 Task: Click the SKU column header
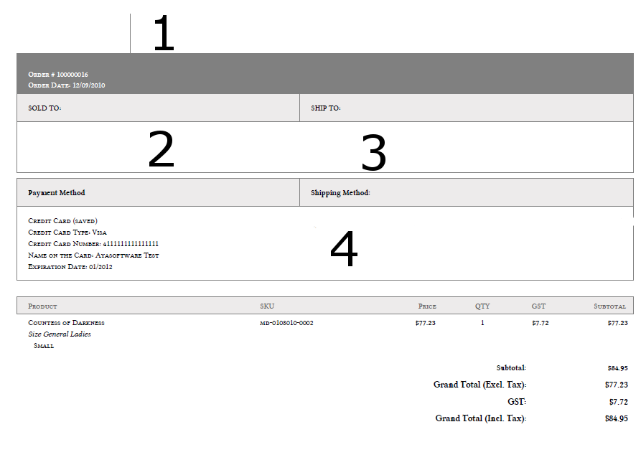(x=267, y=306)
